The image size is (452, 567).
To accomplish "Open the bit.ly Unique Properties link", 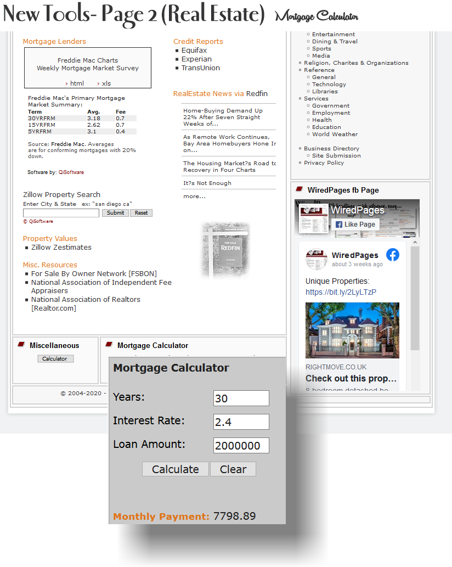I will (341, 292).
